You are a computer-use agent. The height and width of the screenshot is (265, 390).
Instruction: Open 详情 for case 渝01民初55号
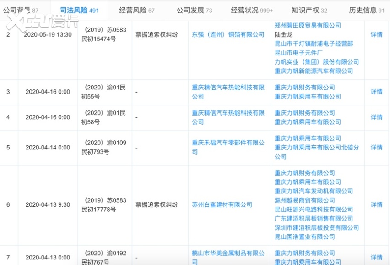pos(377,92)
